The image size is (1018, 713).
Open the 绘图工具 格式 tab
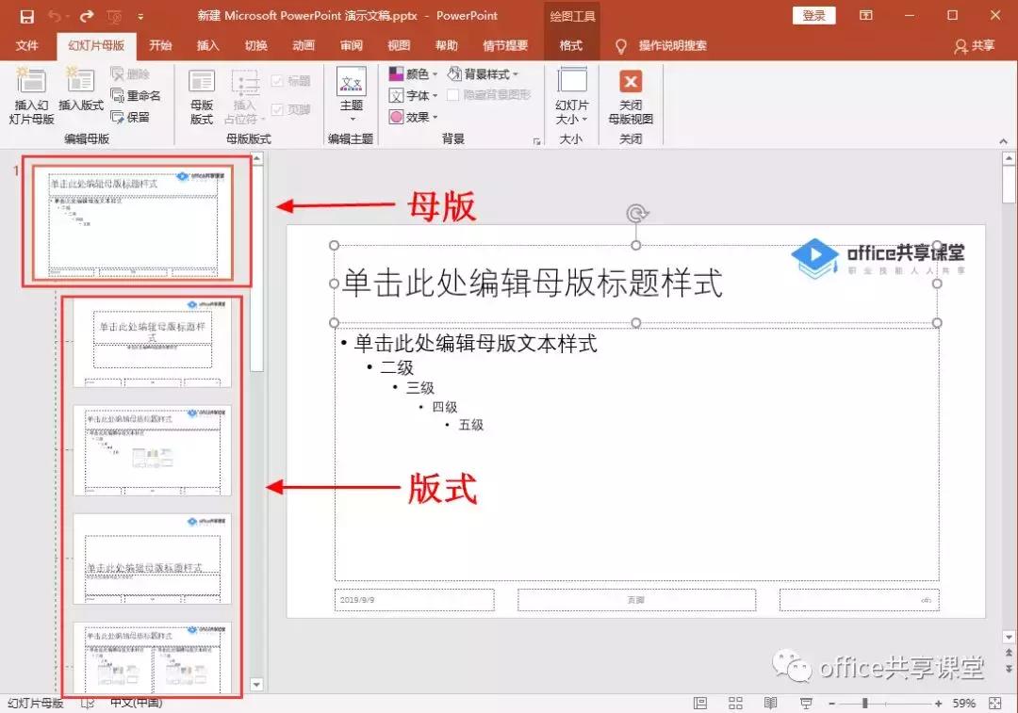click(x=571, y=45)
